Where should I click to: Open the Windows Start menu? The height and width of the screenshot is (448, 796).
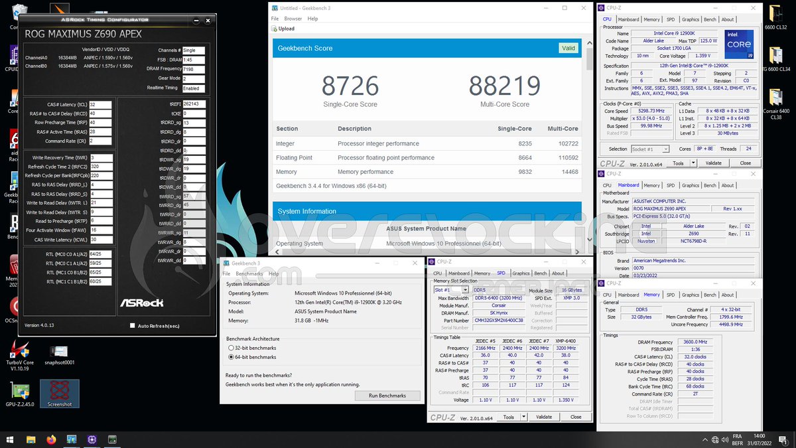11,439
